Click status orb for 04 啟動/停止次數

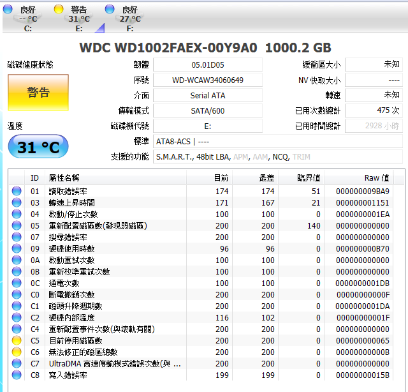(x=17, y=214)
